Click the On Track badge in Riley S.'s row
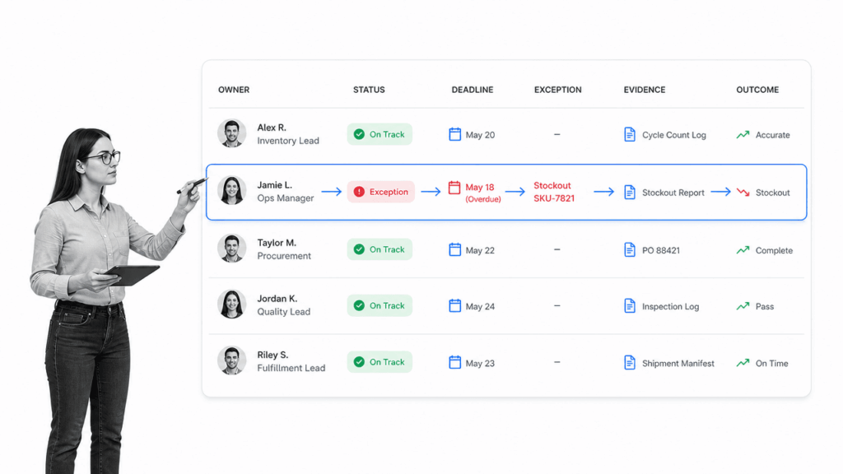 tap(380, 362)
